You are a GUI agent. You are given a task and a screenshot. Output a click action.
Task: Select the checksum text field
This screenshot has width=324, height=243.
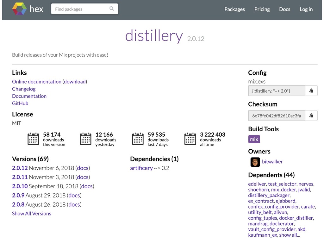coord(277,115)
